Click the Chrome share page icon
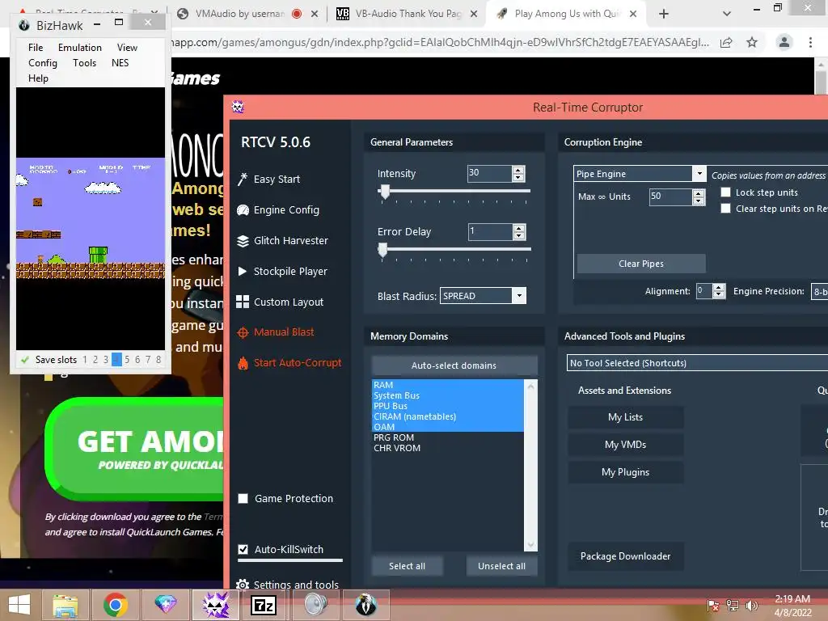This screenshot has height=621, width=828. 726,42
